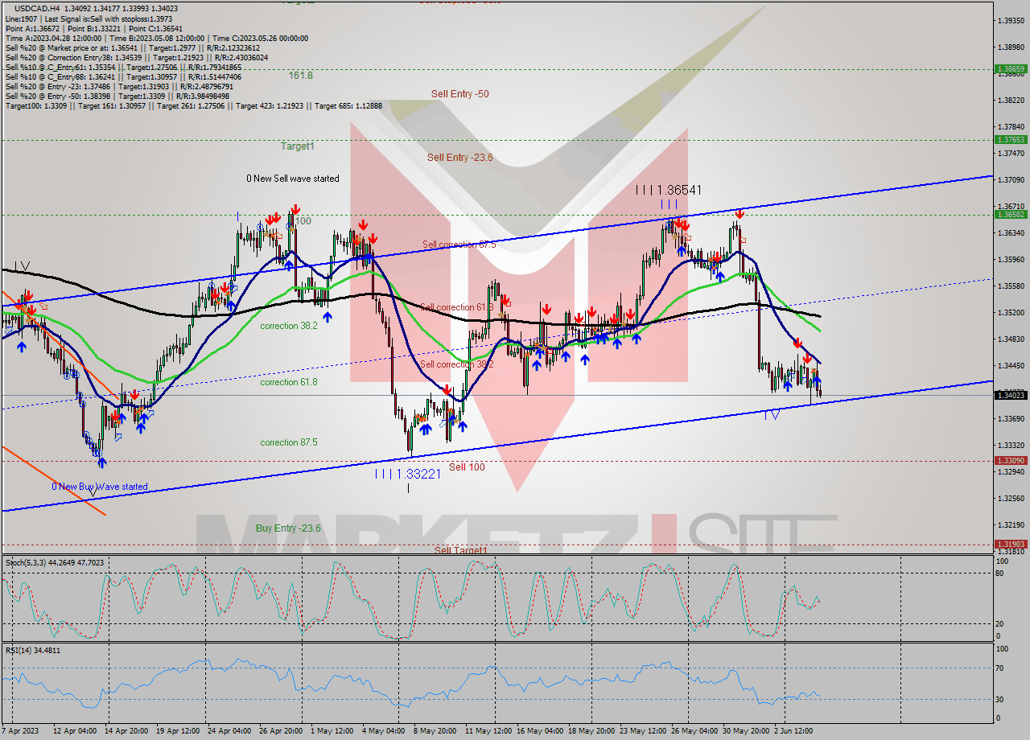Click the green 1.38659 price tag

pyautogui.click(x=1011, y=69)
